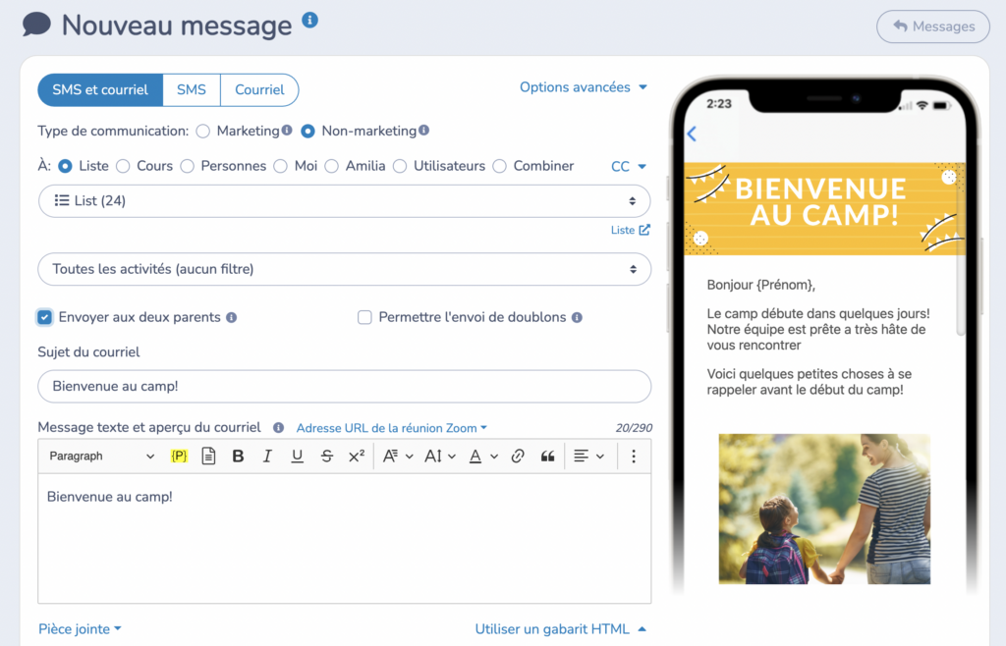The image size is (1006, 646).
Task: Select the Marketing communication type
Action: point(203,131)
